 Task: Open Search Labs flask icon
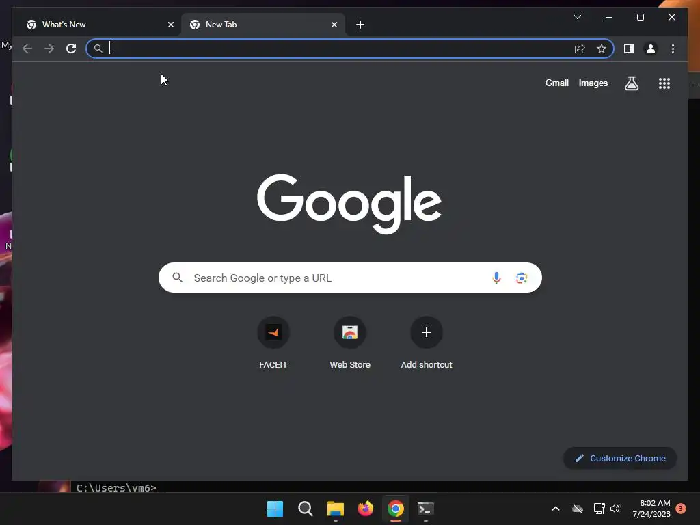pos(631,83)
